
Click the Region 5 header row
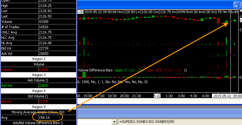pos(39,107)
